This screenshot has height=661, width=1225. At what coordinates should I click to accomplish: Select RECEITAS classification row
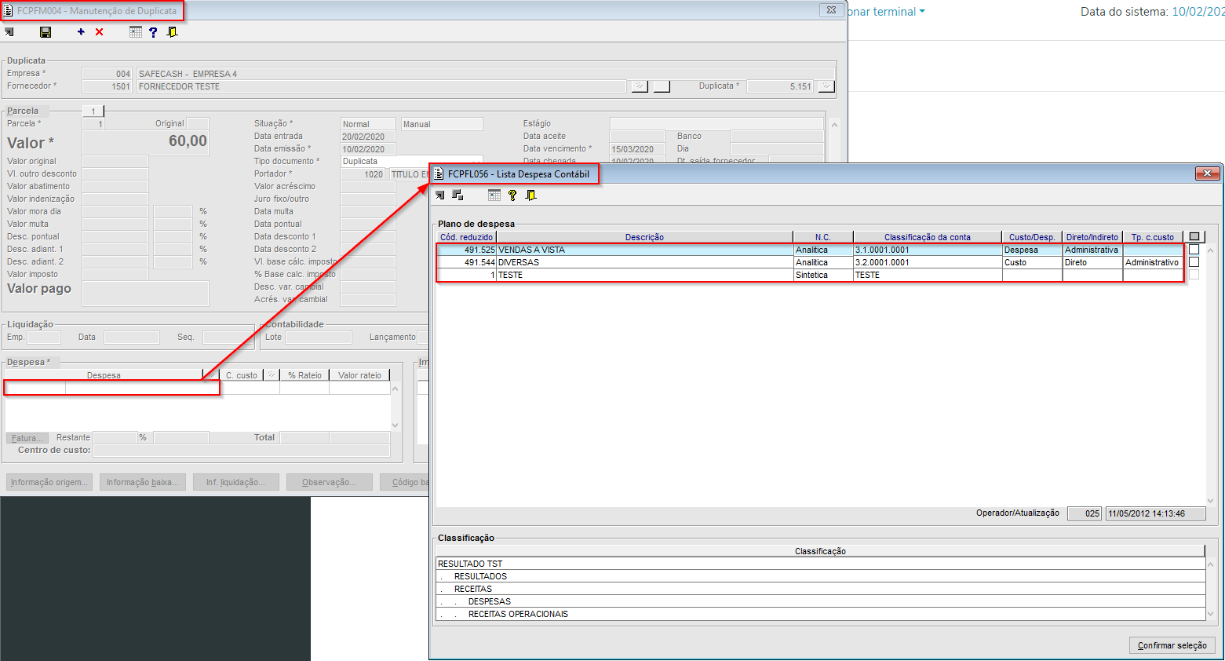tap(820, 589)
